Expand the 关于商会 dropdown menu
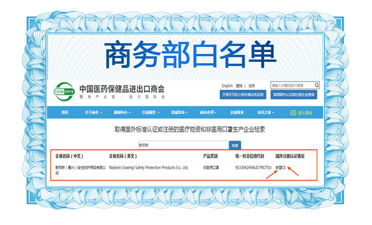Screen dimensions: 372x225 (93, 112)
